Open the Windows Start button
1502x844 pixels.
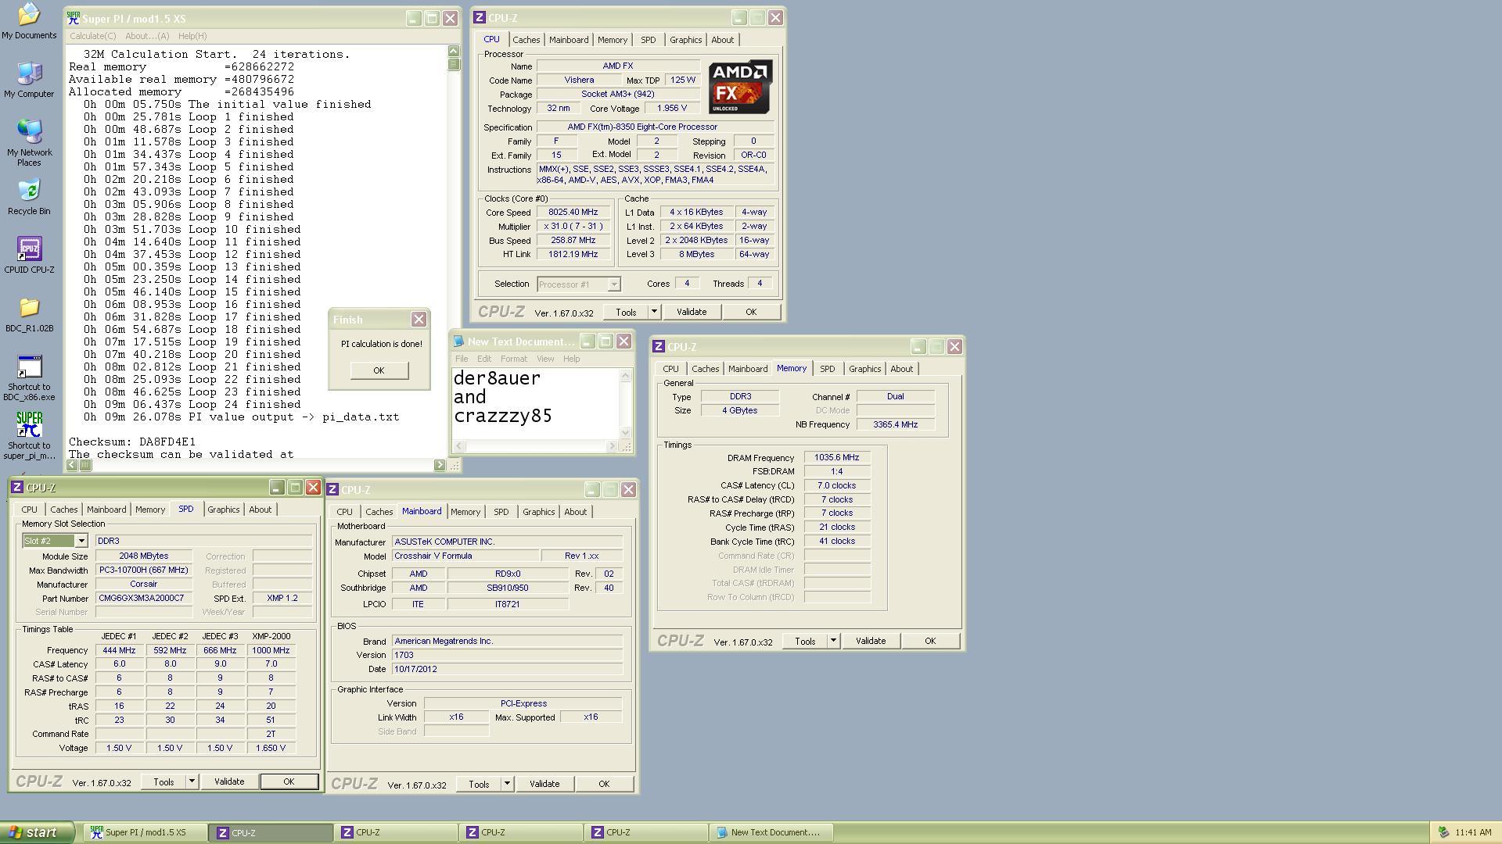pos(37,832)
